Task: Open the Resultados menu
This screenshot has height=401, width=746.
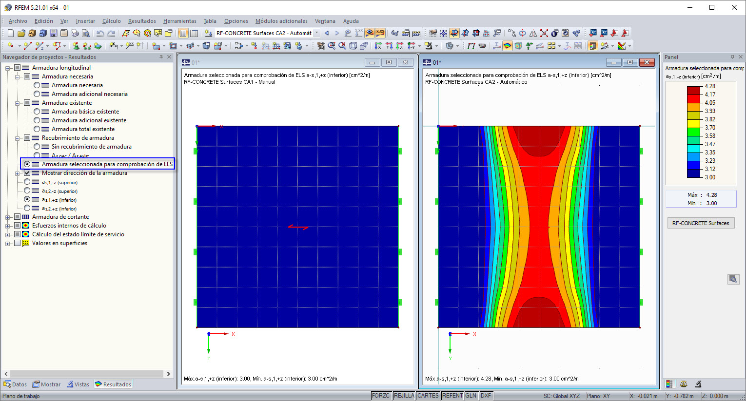Action: coord(142,21)
